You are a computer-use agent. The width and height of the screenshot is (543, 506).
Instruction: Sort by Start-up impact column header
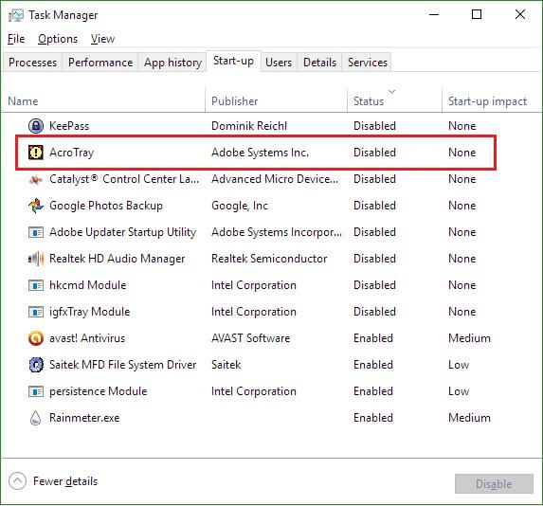(x=487, y=101)
